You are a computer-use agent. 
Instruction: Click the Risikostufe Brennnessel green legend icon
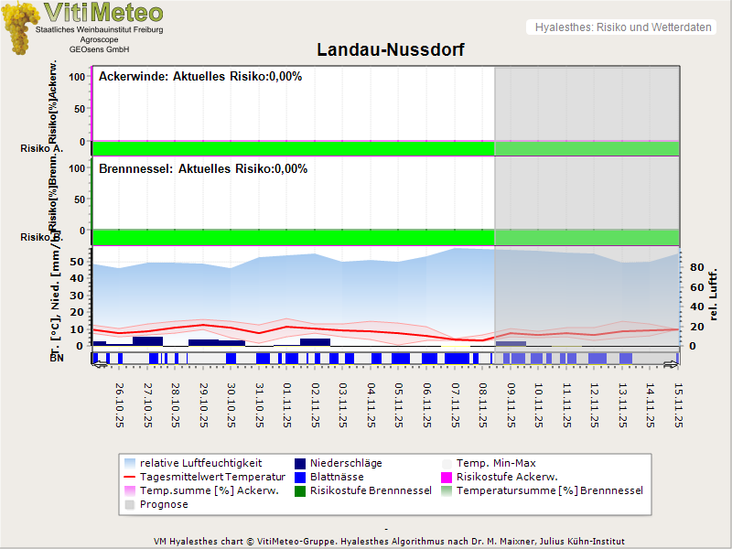301,490
